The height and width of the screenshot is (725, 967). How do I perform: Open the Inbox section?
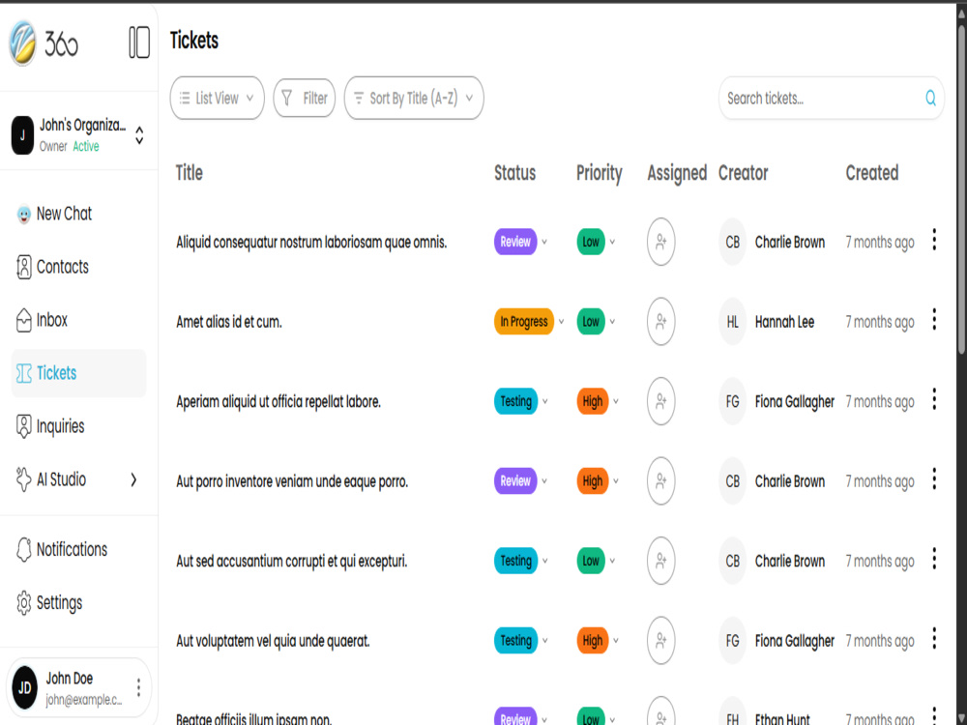[78, 320]
